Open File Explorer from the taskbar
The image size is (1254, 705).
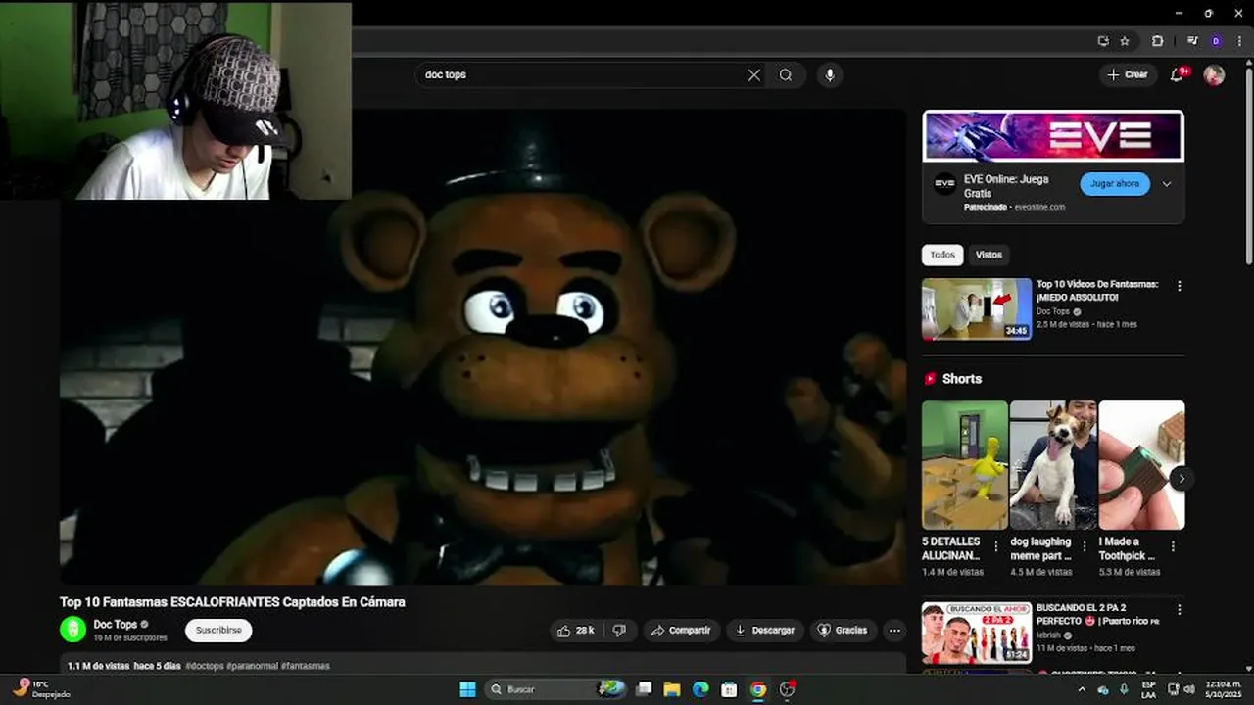(672, 689)
